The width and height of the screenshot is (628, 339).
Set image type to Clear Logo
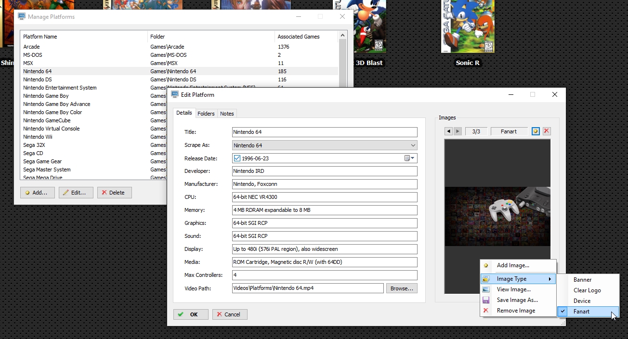tap(588, 290)
